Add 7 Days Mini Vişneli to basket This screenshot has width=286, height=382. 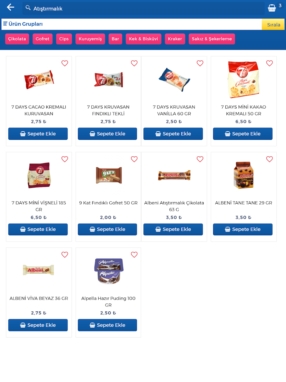pos(38,229)
